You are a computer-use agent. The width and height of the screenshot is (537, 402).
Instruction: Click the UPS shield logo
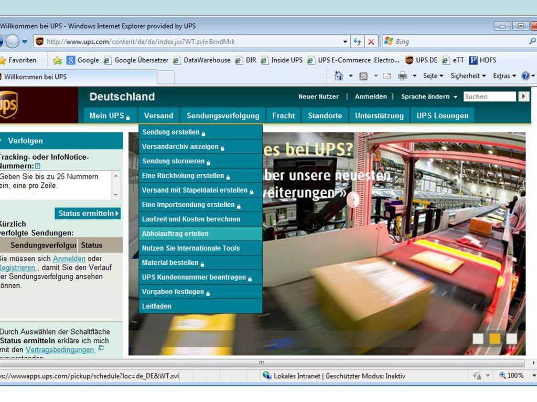pyautogui.click(x=8, y=105)
